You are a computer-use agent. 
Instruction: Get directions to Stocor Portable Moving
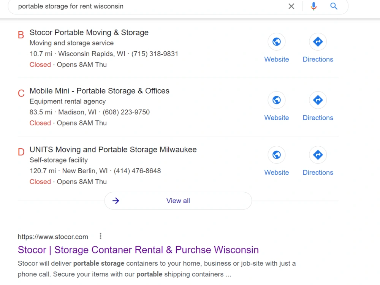pos(318,42)
